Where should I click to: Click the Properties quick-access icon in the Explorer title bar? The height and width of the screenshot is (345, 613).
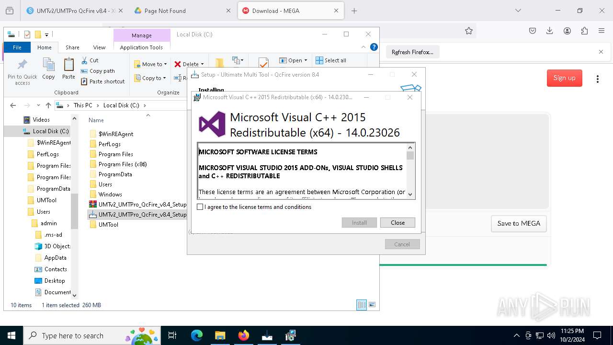click(27, 34)
